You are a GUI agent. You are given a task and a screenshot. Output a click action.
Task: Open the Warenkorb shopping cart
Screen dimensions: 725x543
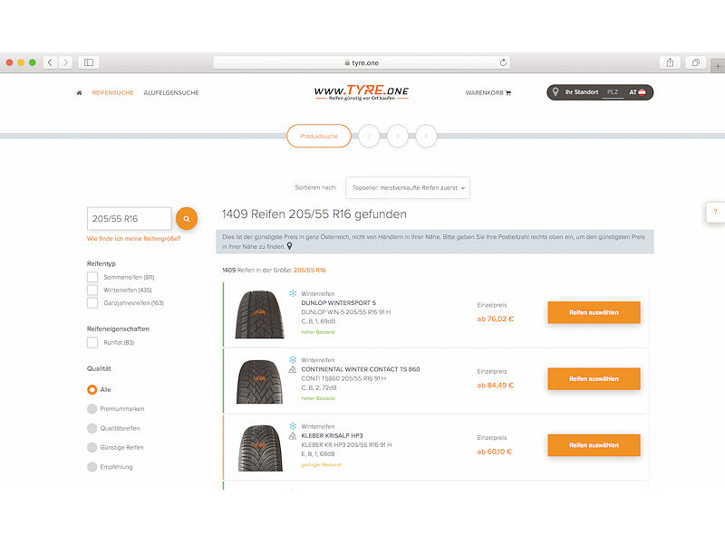488,93
